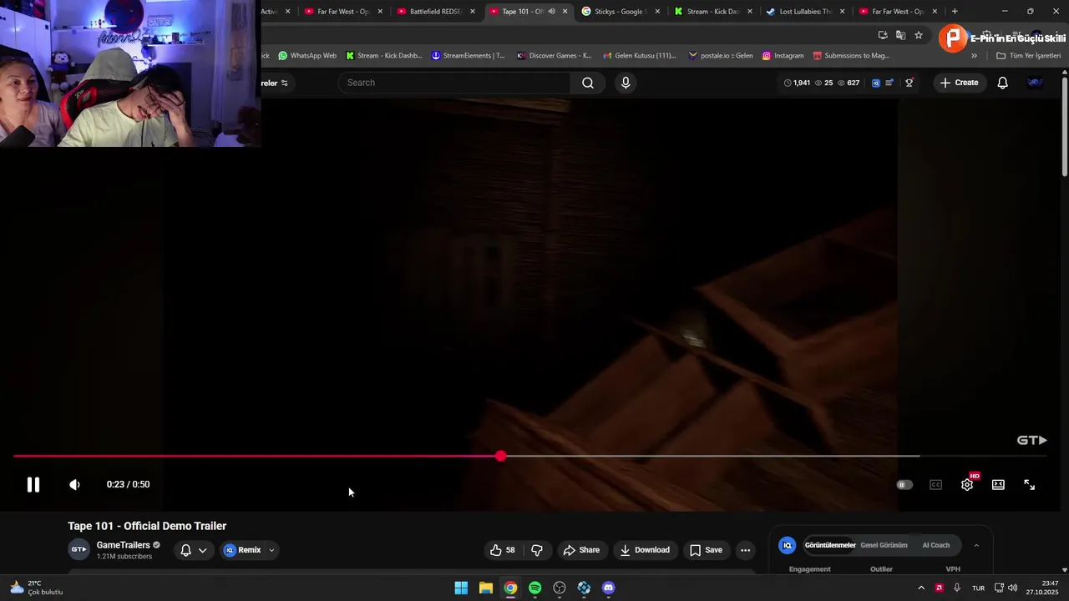The image size is (1069, 601).
Task: Open video settings gear with HD badge
Action: click(x=967, y=483)
